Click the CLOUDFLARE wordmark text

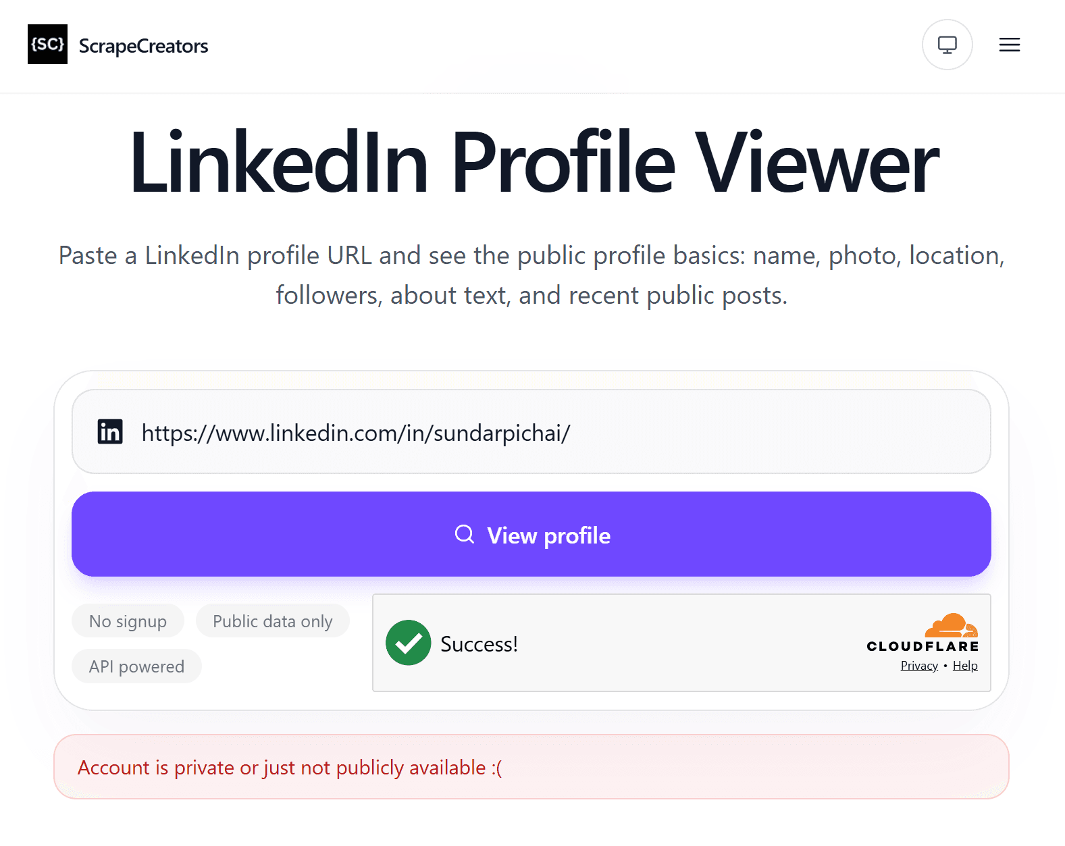point(923,646)
